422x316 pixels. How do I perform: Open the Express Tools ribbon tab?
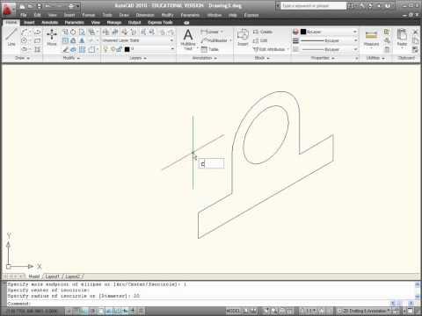(x=160, y=23)
